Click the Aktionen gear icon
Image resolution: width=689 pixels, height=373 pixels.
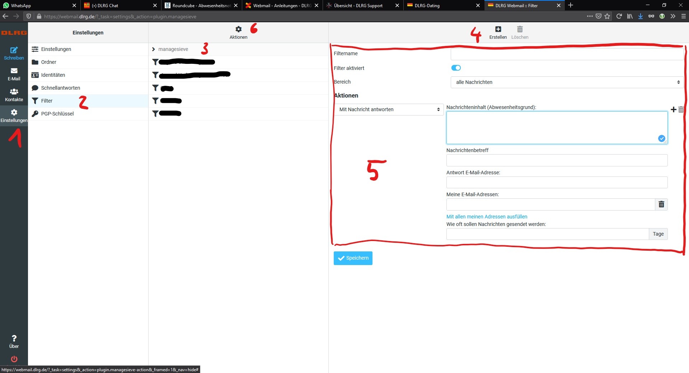[x=238, y=29]
